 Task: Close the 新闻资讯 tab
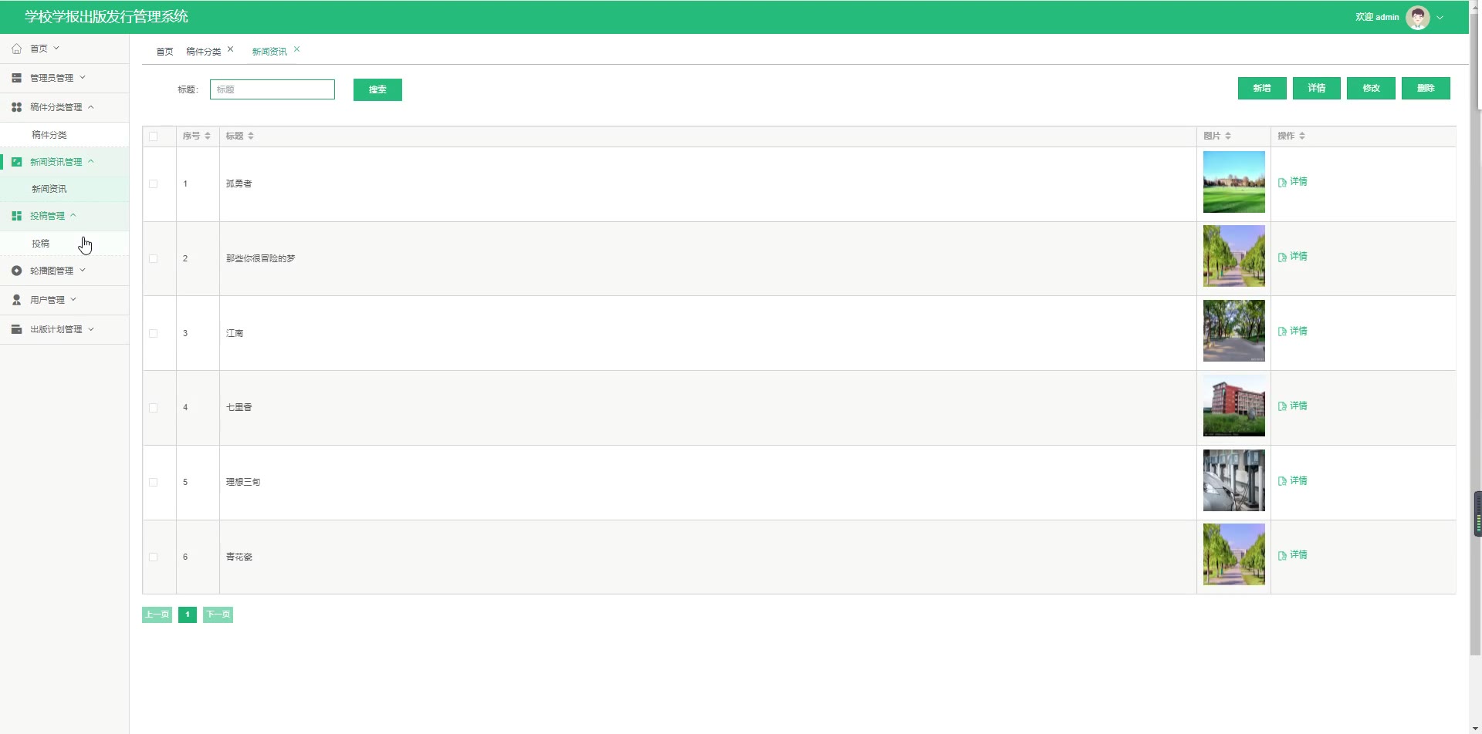pos(296,49)
